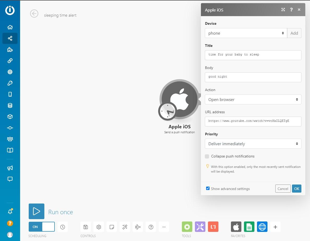
Task: Open announcements megaphone icon
Action: [x=10, y=168]
